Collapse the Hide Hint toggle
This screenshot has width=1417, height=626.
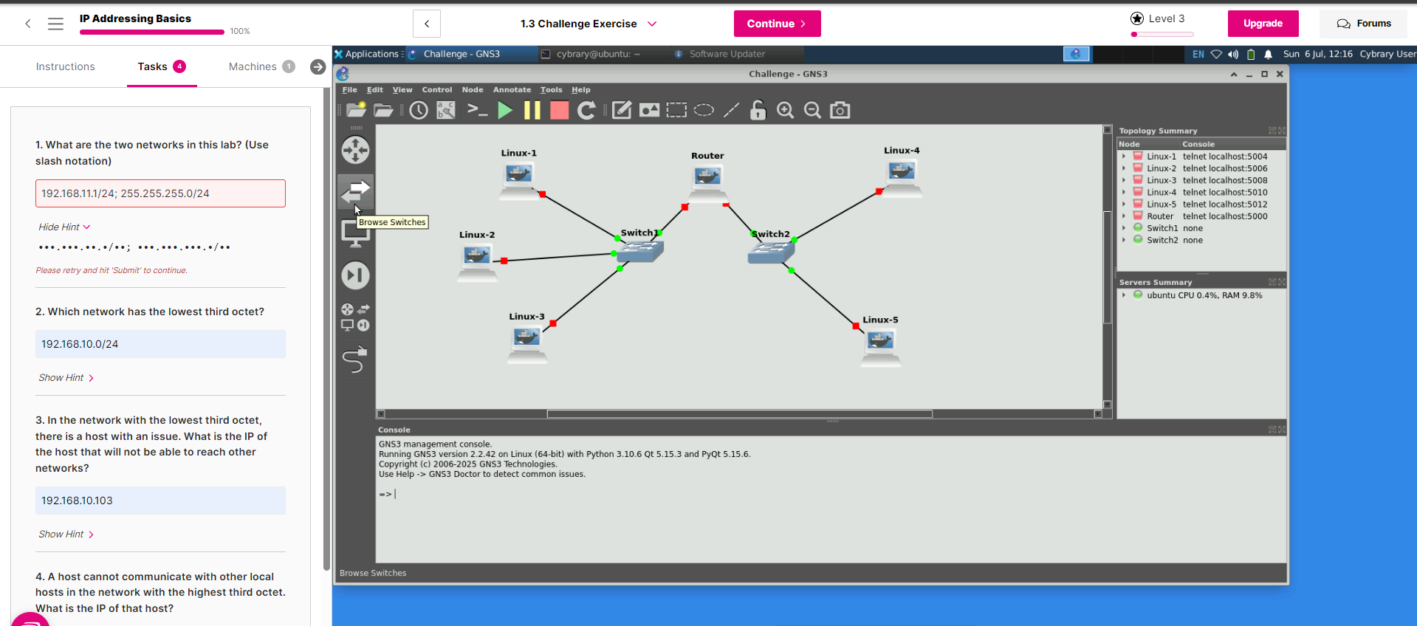pyautogui.click(x=64, y=227)
